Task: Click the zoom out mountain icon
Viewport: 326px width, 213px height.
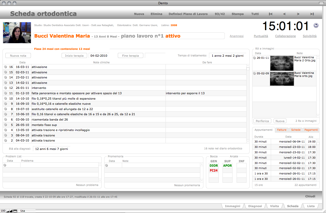Action: tap(8, 211)
